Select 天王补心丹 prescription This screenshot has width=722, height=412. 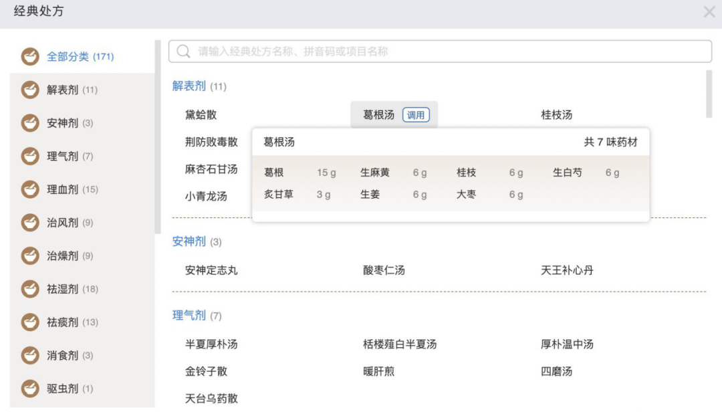(x=567, y=271)
